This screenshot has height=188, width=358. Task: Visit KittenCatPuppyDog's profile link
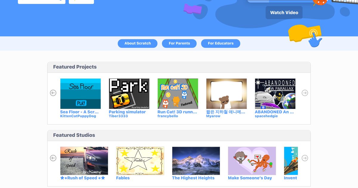78,116
